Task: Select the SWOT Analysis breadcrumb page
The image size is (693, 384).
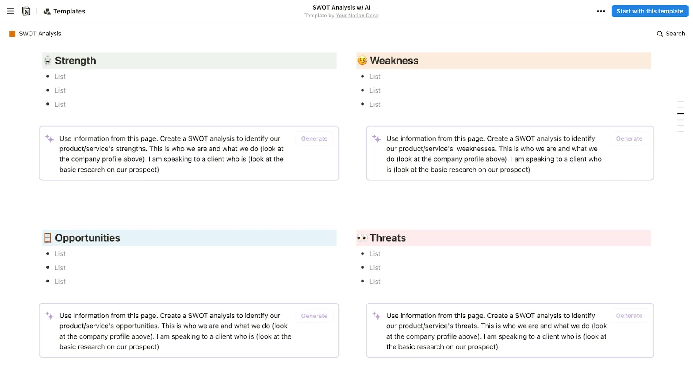Action: (40, 34)
